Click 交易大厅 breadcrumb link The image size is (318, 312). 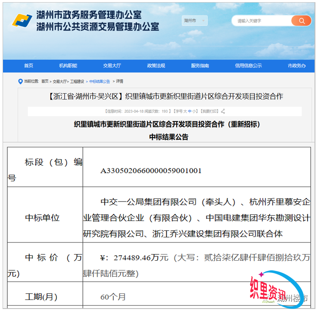[x=59, y=82]
